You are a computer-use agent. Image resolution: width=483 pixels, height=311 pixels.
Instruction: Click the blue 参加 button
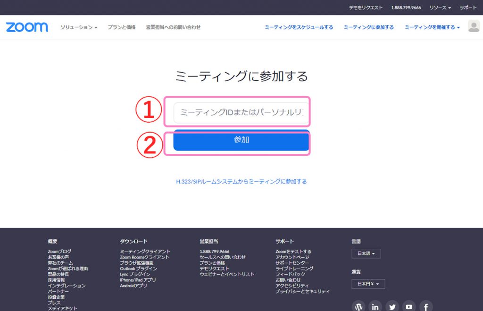(241, 140)
